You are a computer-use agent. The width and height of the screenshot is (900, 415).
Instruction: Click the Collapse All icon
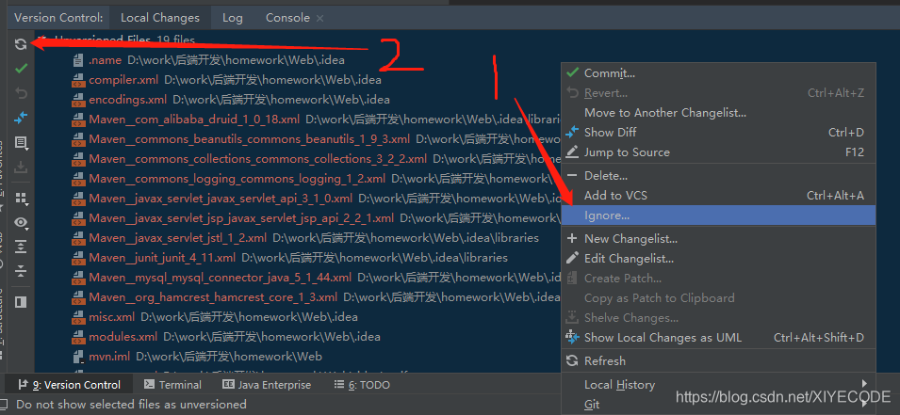click(22, 271)
